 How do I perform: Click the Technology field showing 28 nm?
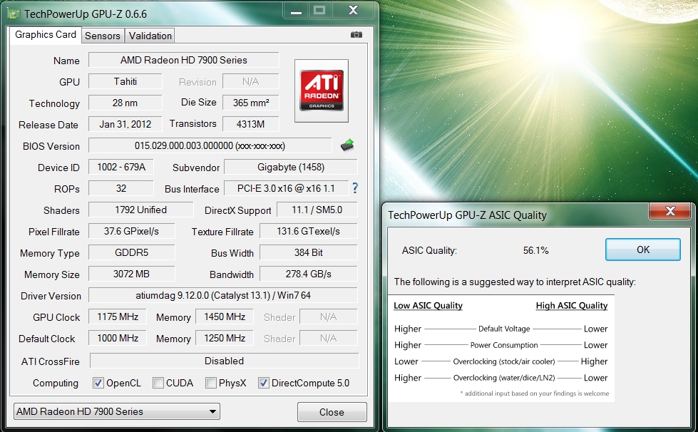coord(125,103)
